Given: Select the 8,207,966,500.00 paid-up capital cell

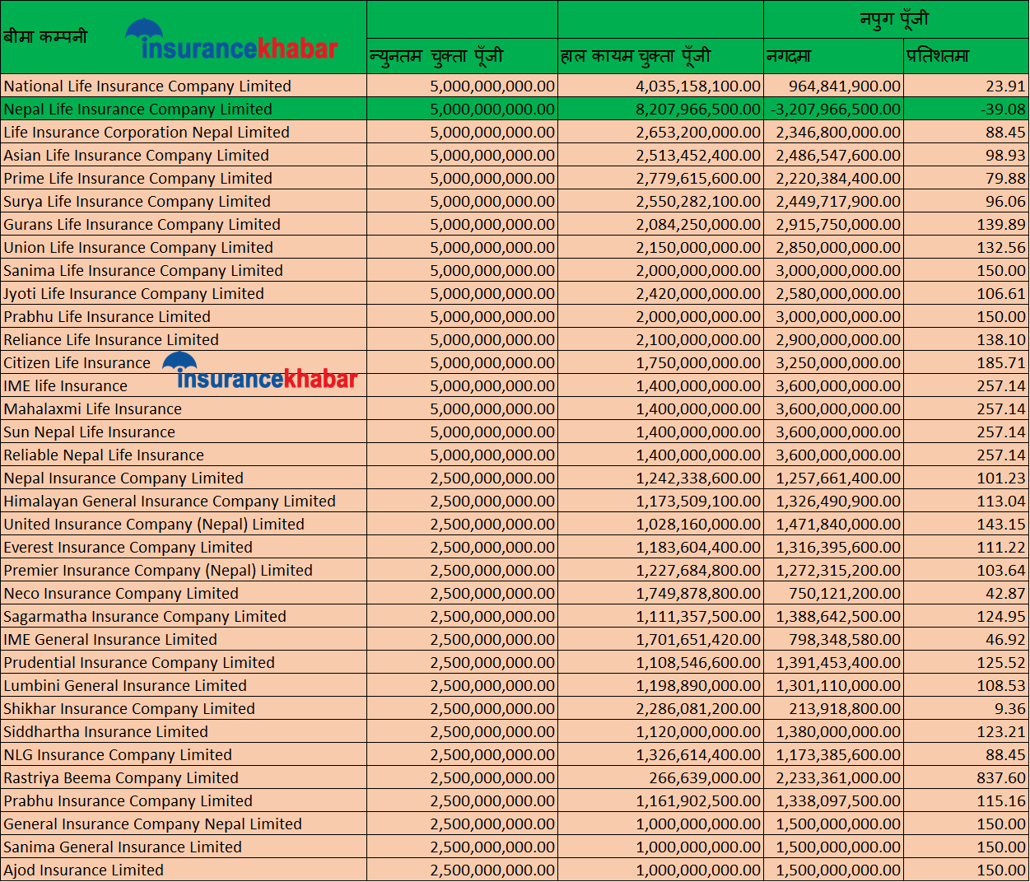Looking at the screenshot, I should click(x=697, y=109).
